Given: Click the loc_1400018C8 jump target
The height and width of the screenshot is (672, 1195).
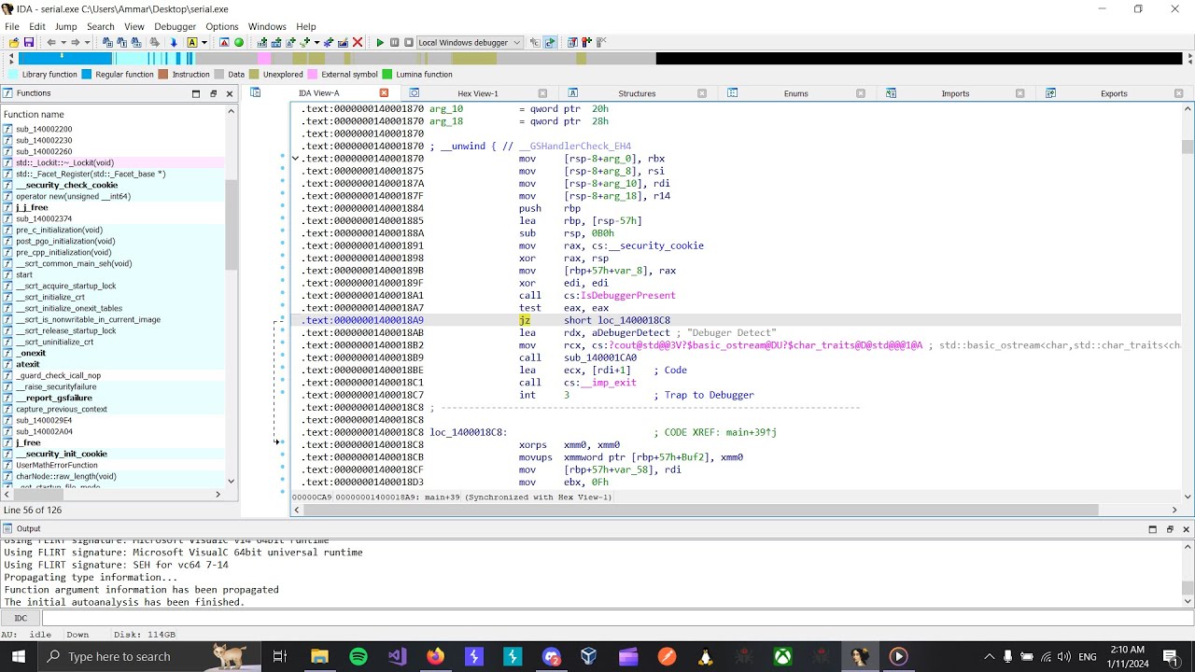Looking at the screenshot, I should (x=634, y=320).
